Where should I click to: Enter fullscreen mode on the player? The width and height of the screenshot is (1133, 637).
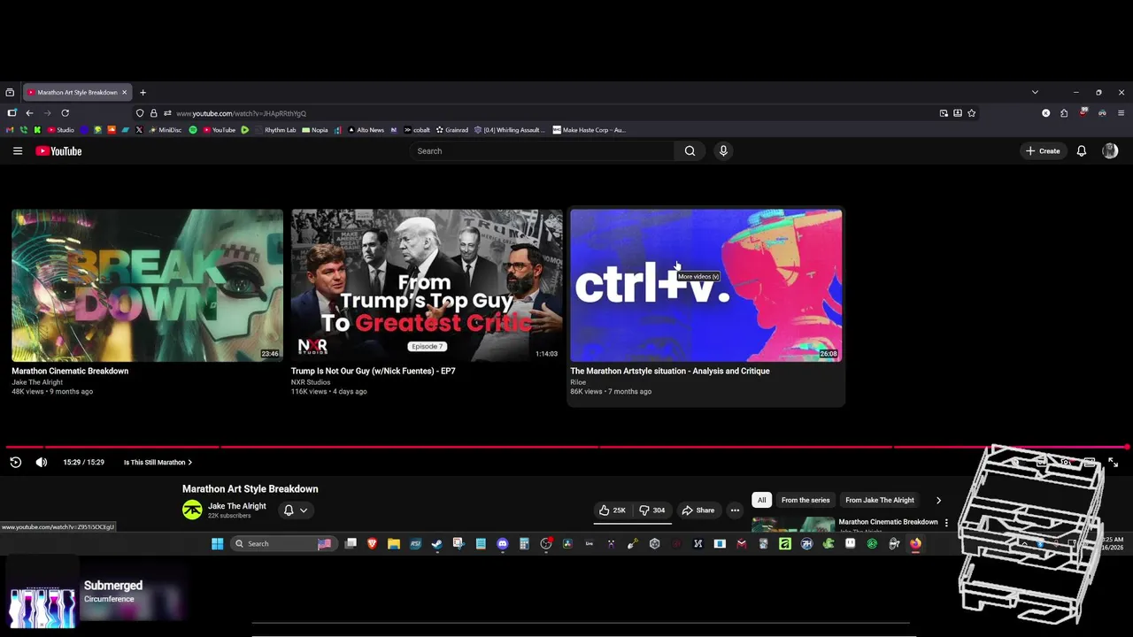point(1113,462)
